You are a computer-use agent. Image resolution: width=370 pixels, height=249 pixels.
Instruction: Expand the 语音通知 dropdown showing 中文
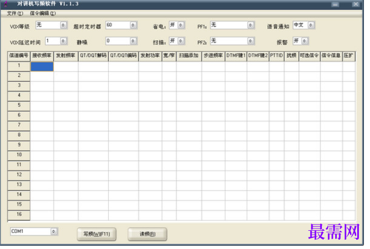311,25
